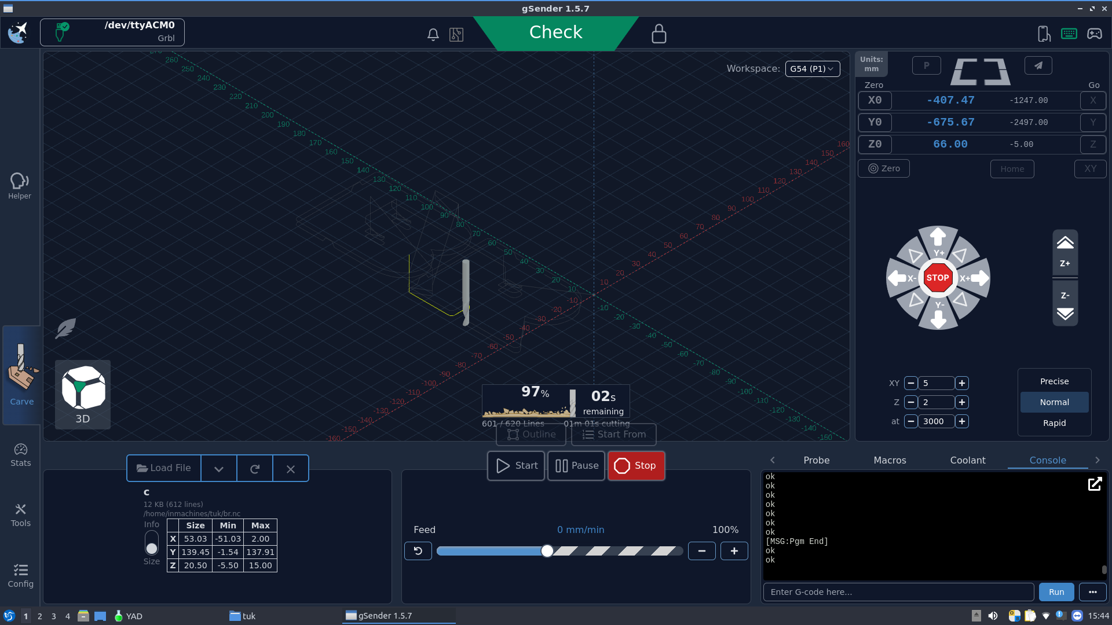Click the red Stop button
Screen dimensions: 1112x625
tap(635, 466)
